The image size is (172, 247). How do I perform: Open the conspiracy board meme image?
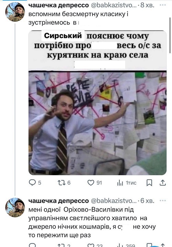(97, 103)
